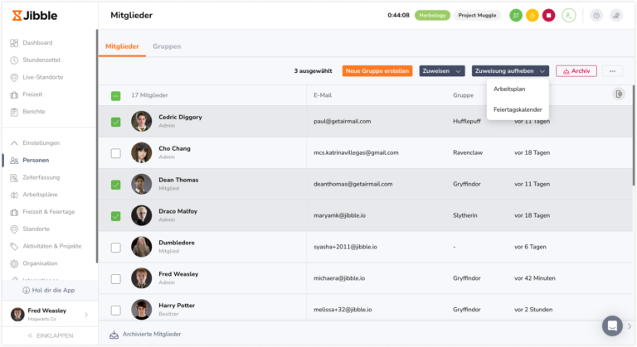Collapse the sidebar with EINKLAPPEN
The width and height of the screenshot is (637, 347).
51,335
